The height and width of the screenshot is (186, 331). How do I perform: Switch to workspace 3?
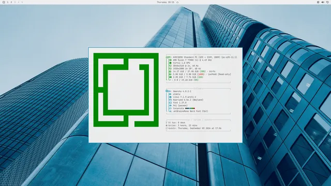(15, 2)
